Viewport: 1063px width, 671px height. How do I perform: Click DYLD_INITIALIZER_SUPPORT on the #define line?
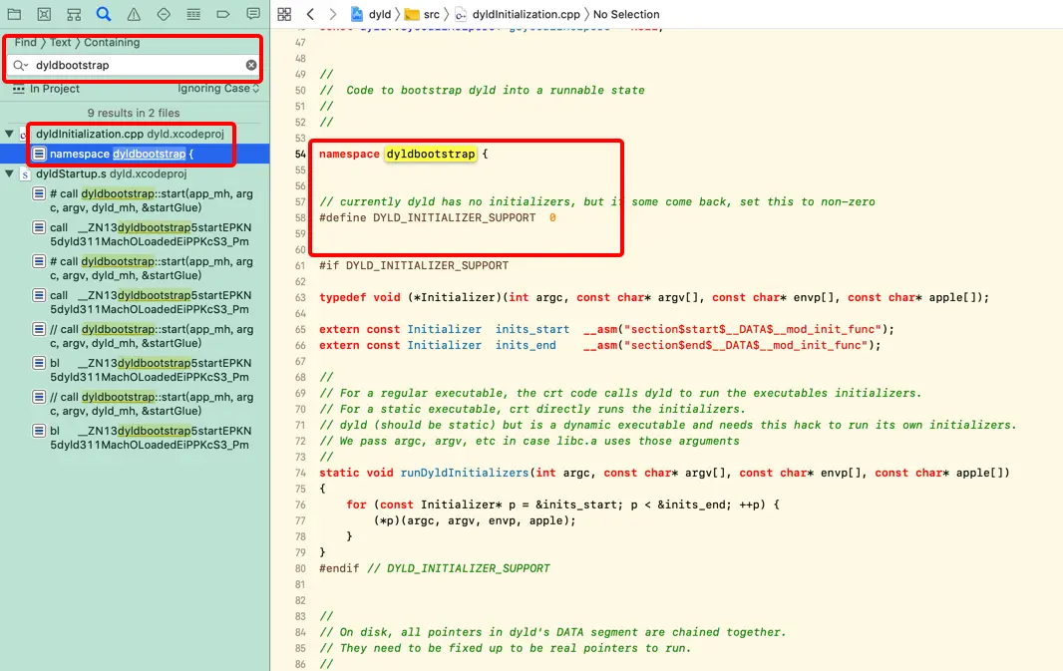click(454, 217)
